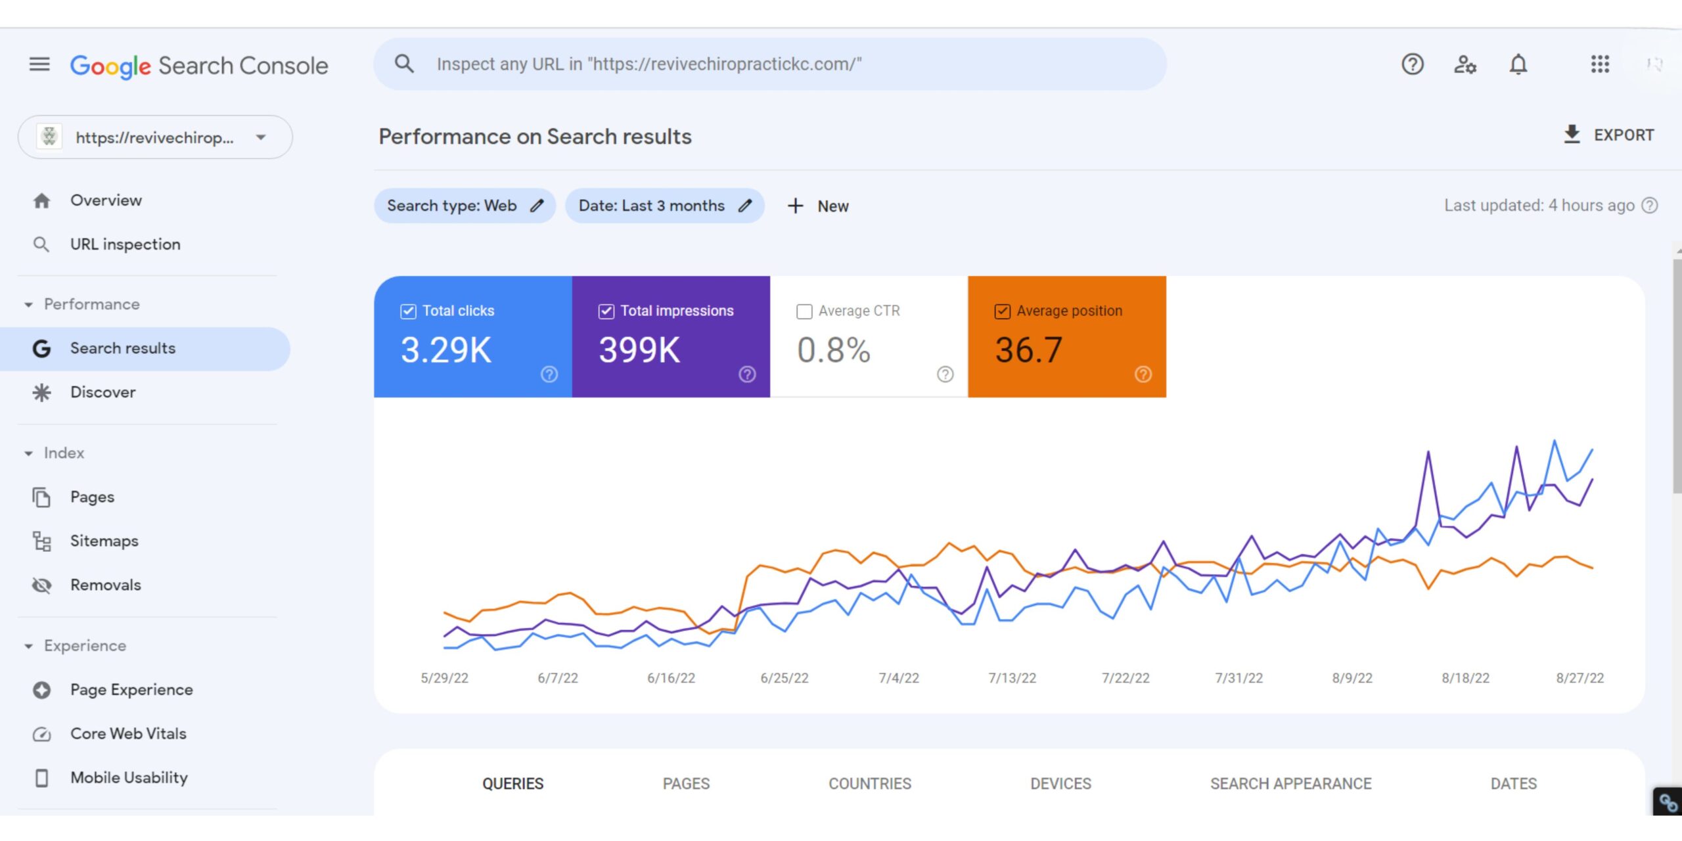The width and height of the screenshot is (1682, 841).
Task: Click the Pages icon in Index section
Action: 41,497
